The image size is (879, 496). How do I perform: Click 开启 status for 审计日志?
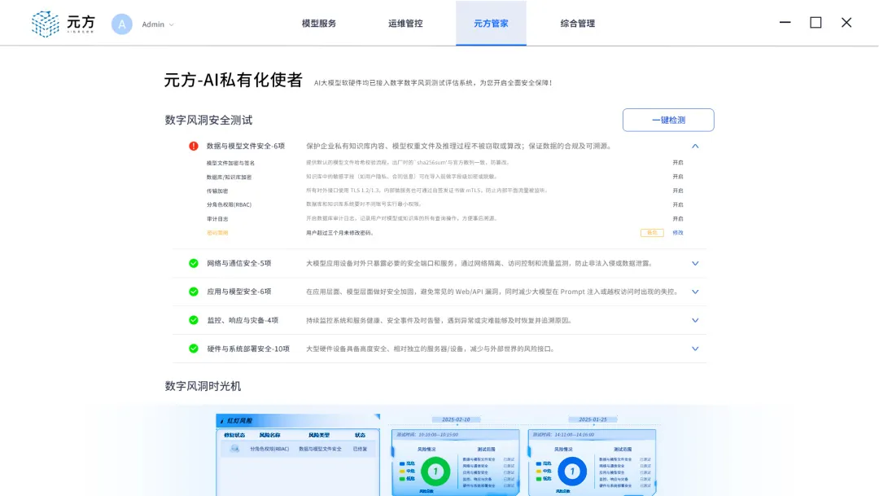coord(678,219)
